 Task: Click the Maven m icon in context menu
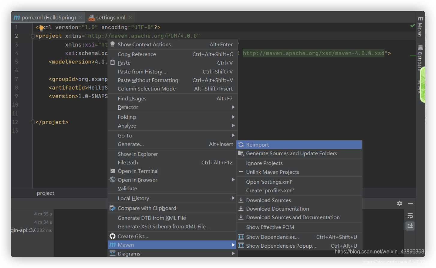point(112,245)
